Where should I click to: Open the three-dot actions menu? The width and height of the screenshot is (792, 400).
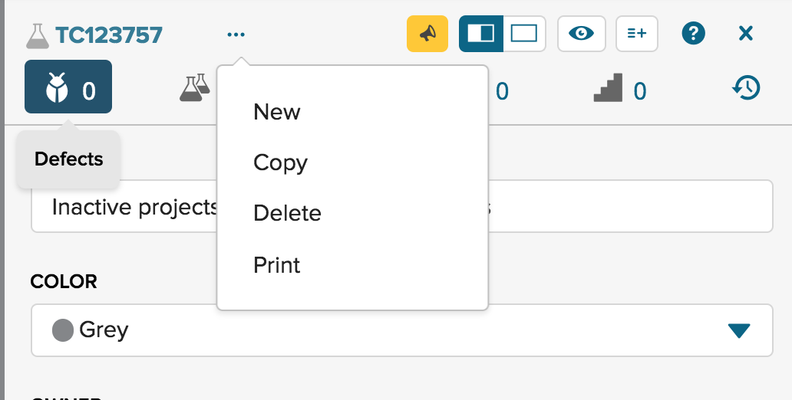point(236,34)
